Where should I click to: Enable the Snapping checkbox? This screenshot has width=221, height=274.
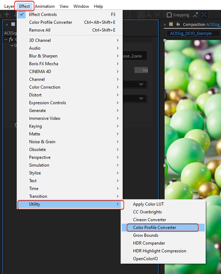coord(169,15)
